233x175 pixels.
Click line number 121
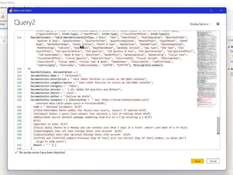[19, 100]
